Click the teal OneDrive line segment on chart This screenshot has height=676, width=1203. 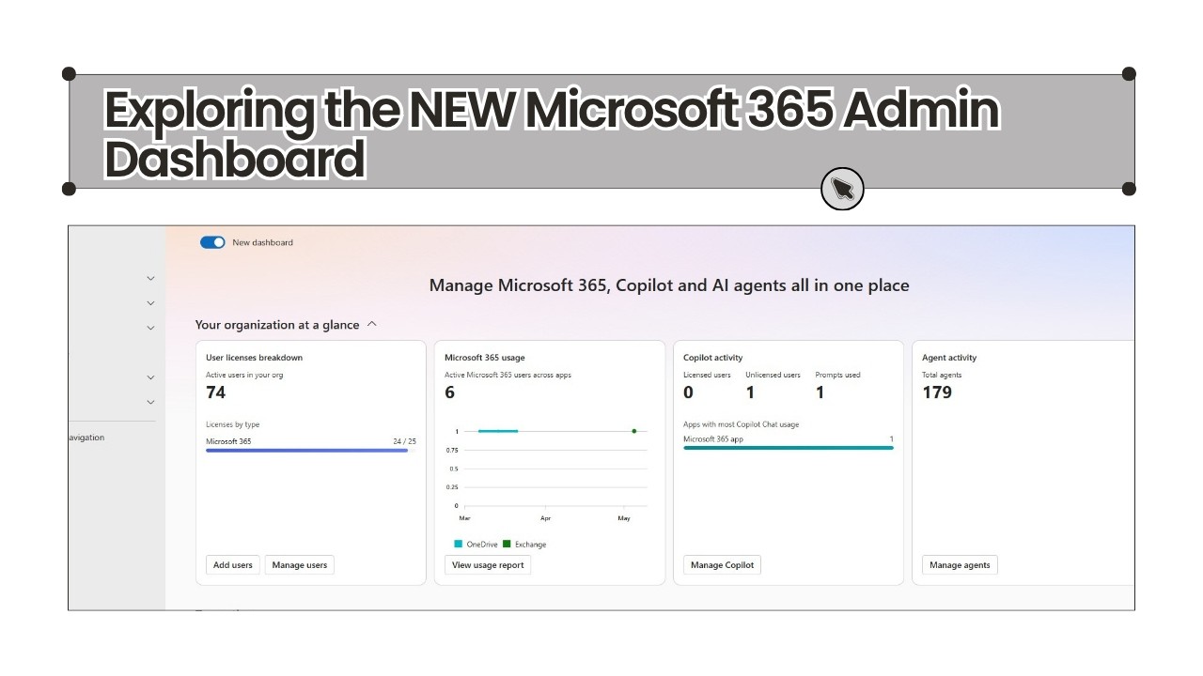(x=498, y=431)
